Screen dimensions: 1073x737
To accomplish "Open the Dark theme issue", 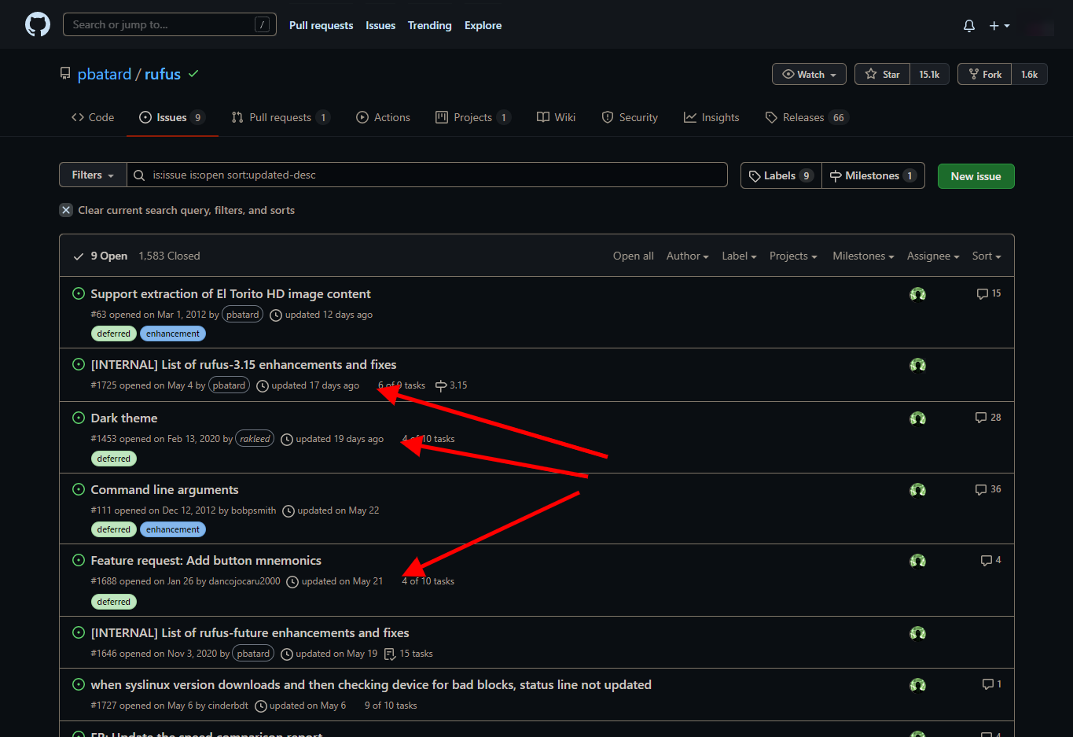I will pos(124,418).
